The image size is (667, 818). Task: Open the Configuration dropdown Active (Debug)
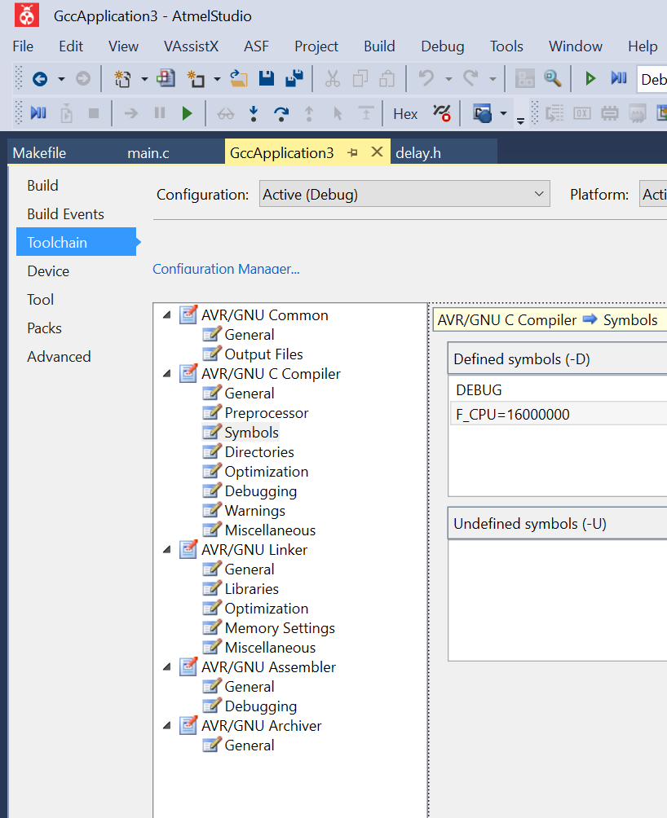point(404,194)
